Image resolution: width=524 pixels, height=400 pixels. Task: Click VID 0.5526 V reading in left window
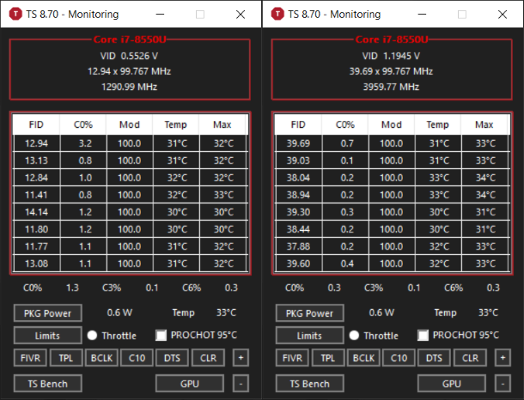130,56
